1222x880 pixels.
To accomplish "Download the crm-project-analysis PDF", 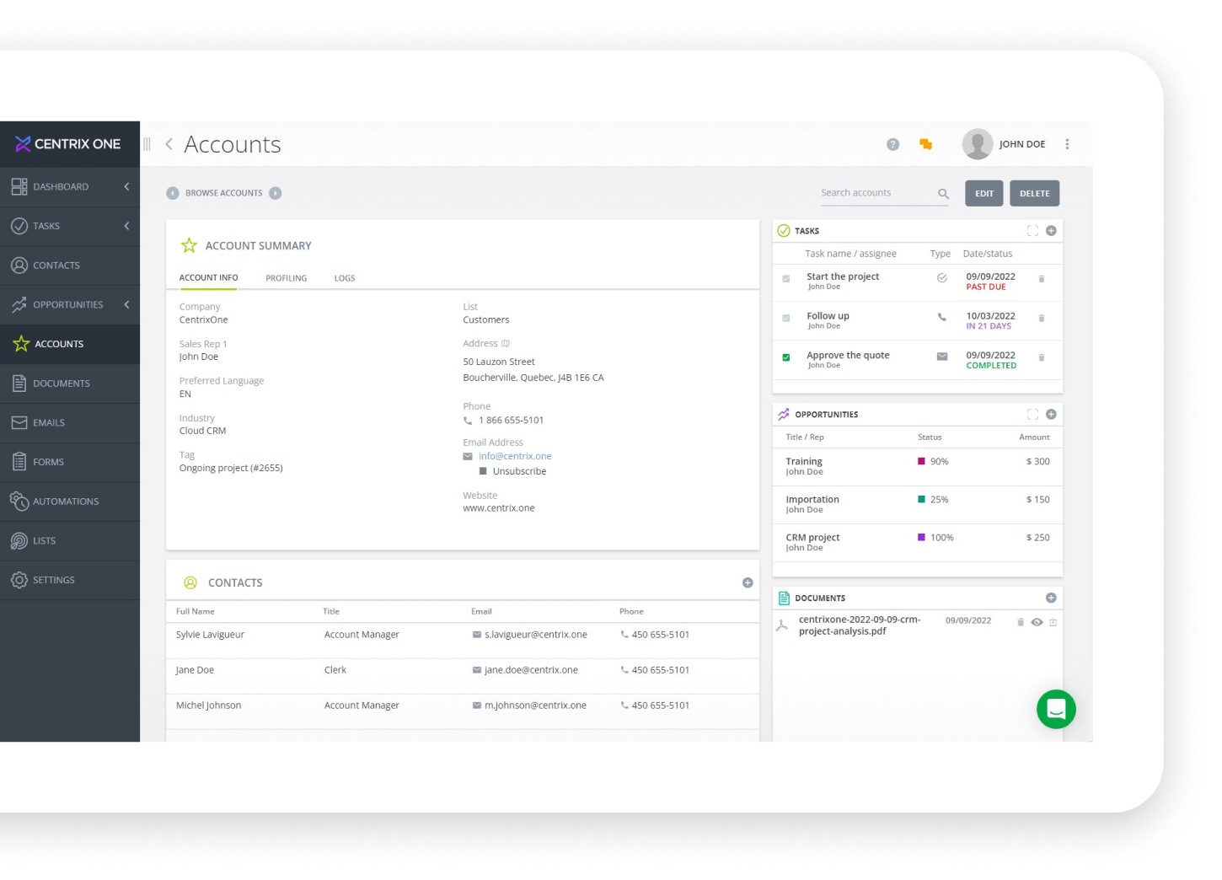I will pyautogui.click(x=1052, y=621).
